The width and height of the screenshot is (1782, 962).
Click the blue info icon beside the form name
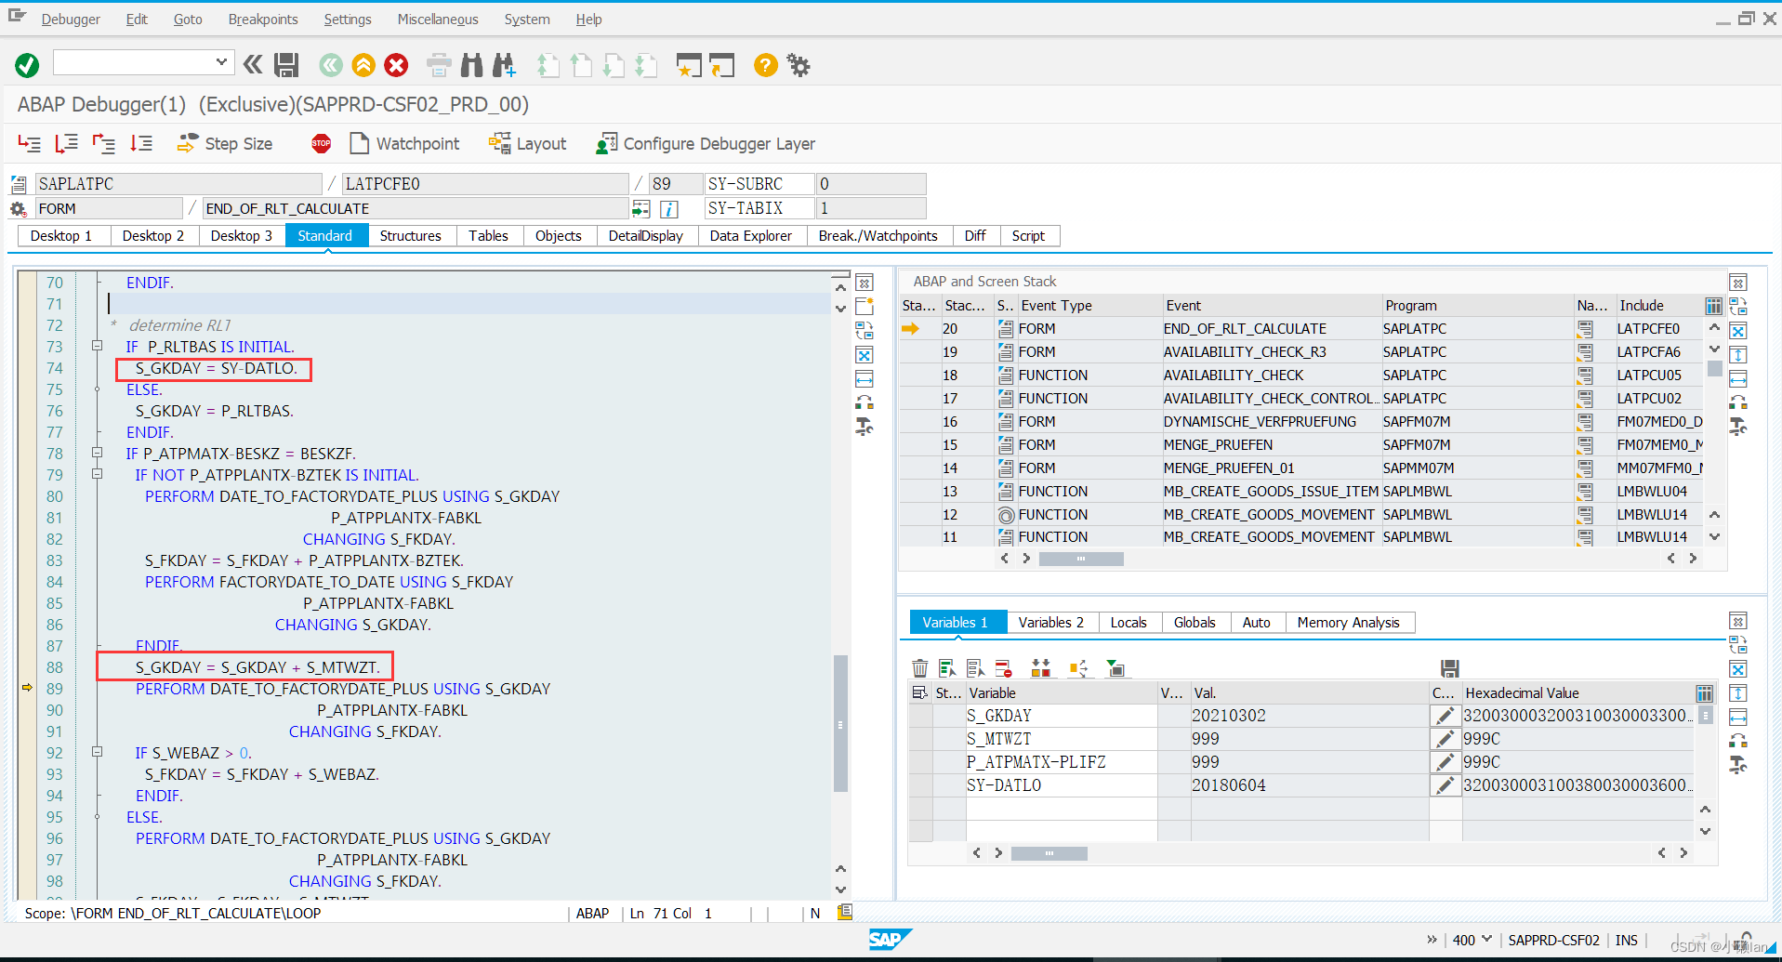(x=668, y=209)
